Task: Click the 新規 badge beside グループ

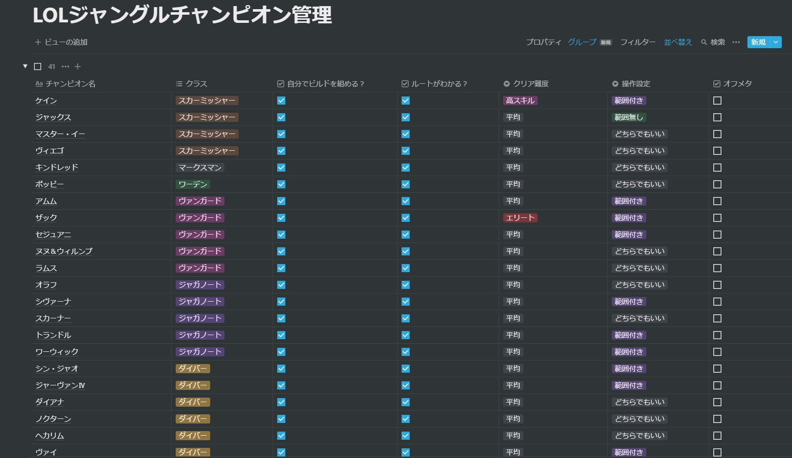Action: click(x=606, y=43)
